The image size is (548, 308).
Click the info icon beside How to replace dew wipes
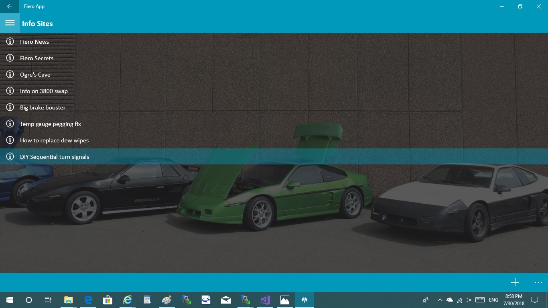(10, 140)
